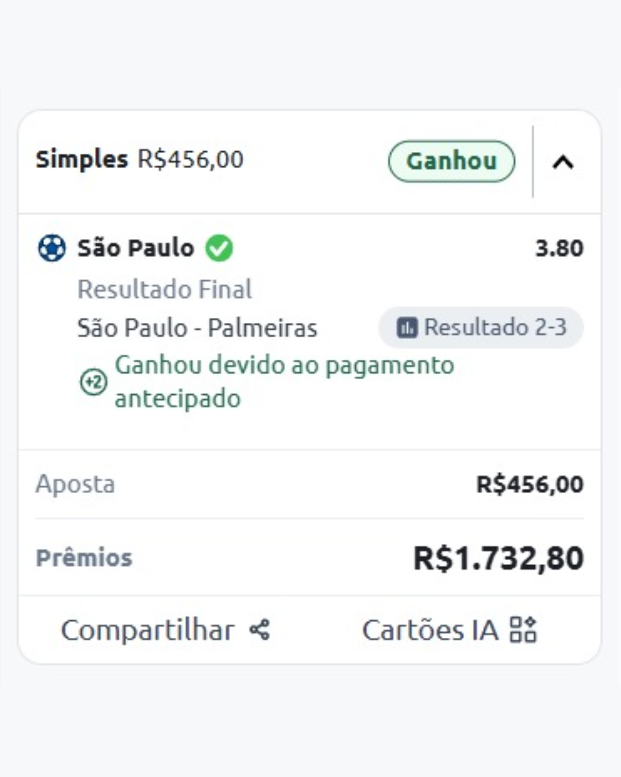Click Compartilhar to share the bet

coord(148,630)
